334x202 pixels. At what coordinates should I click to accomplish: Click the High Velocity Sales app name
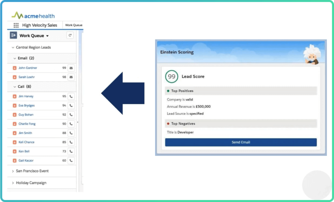[39, 25]
